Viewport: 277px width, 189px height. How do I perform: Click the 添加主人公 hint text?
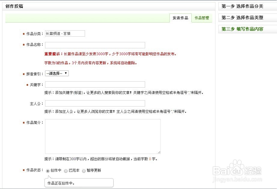115,112
